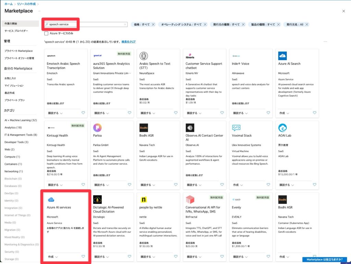Image resolution: width=351 pixels, height=264 pixels.
Task: Add Azure AI services to favorites
Action: [83, 256]
